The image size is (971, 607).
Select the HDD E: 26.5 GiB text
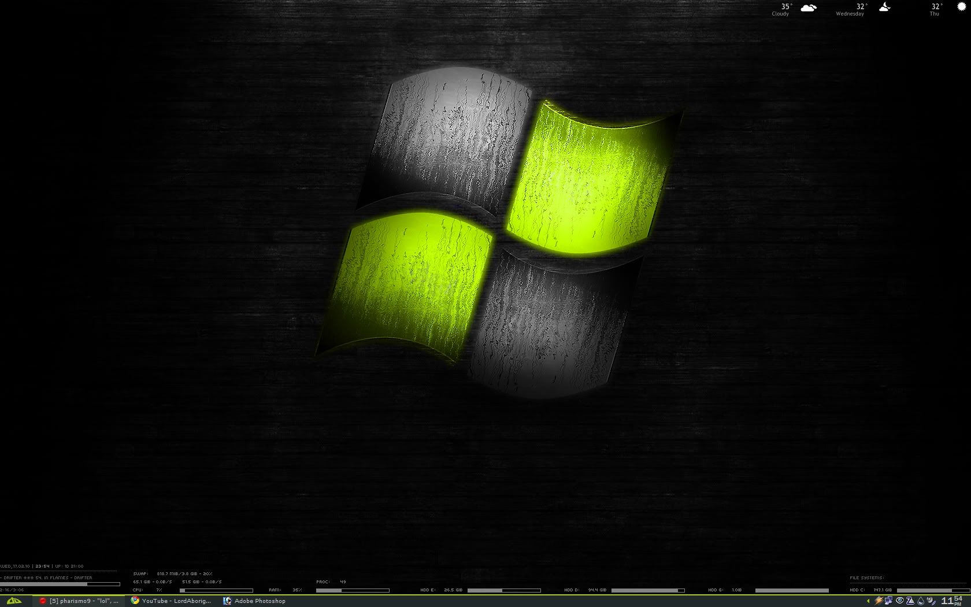tap(442, 590)
